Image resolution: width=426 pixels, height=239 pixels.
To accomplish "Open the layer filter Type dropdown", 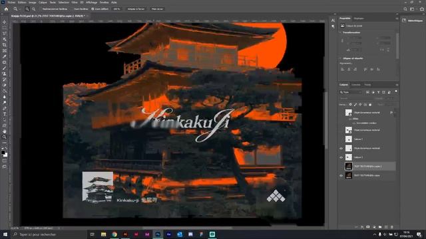I will point(351,92).
